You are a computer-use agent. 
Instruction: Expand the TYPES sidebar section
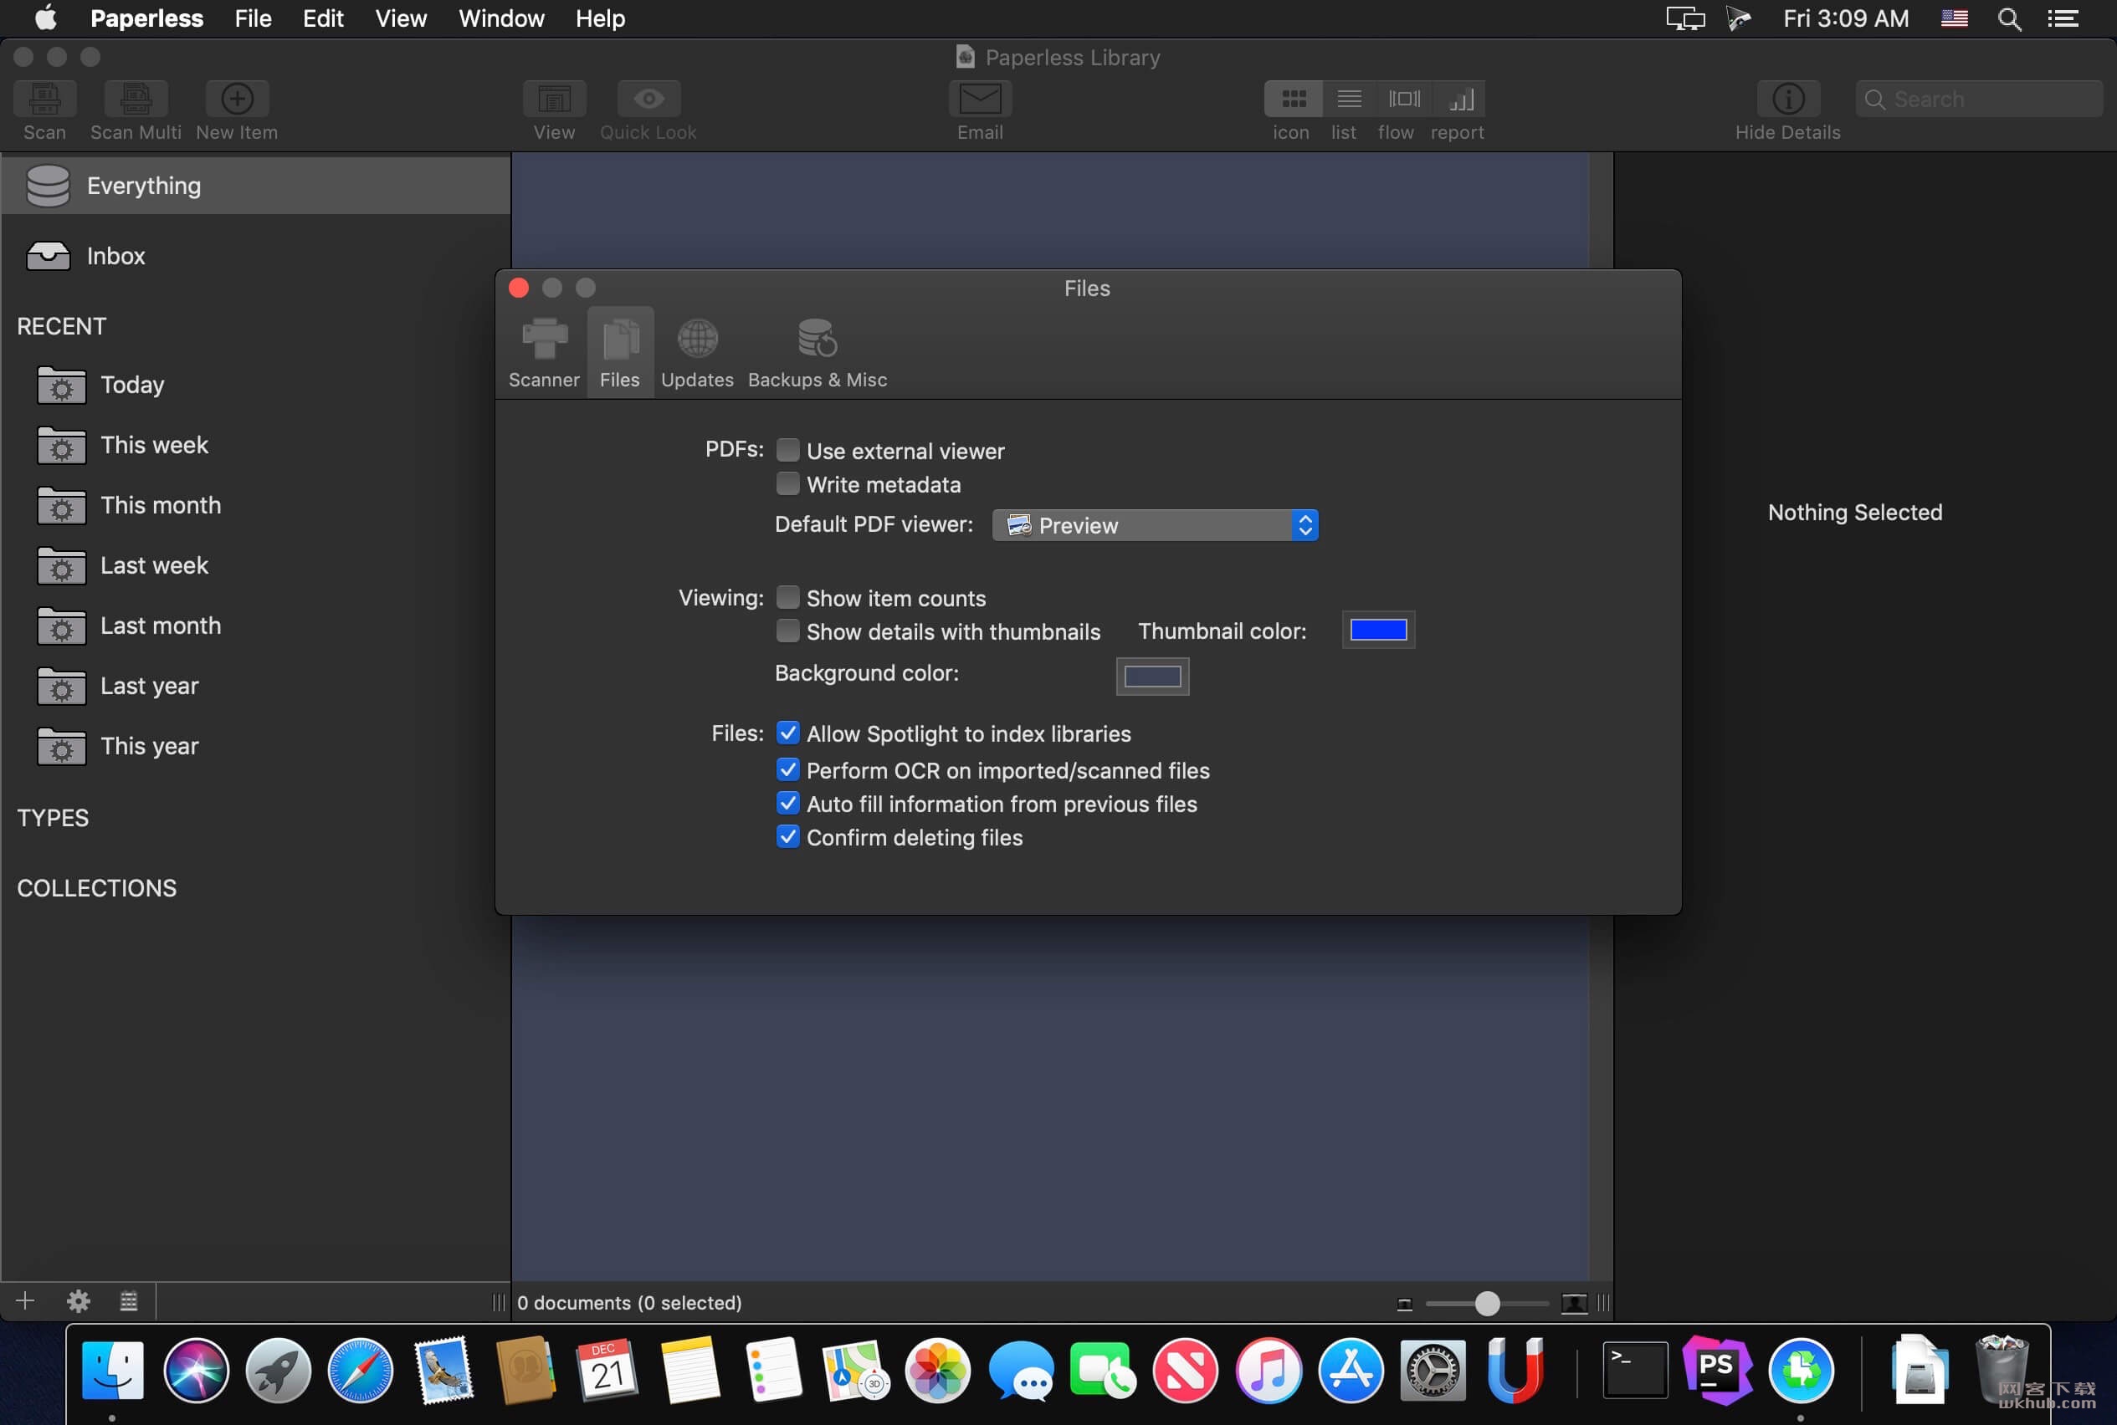pyautogui.click(x=53, y=818)
